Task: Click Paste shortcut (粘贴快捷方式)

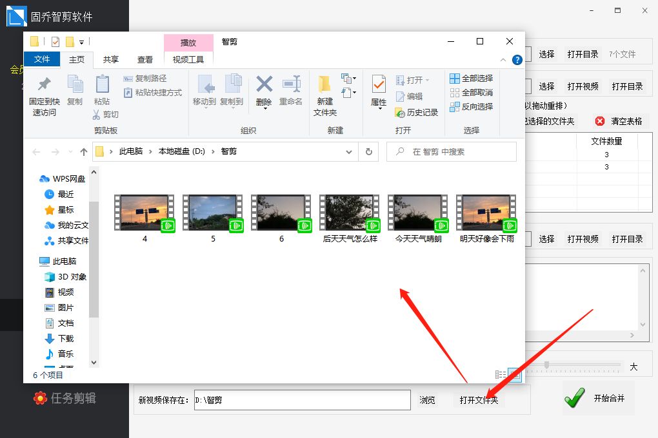Action: pyautogui.click(x=153, y=93)
